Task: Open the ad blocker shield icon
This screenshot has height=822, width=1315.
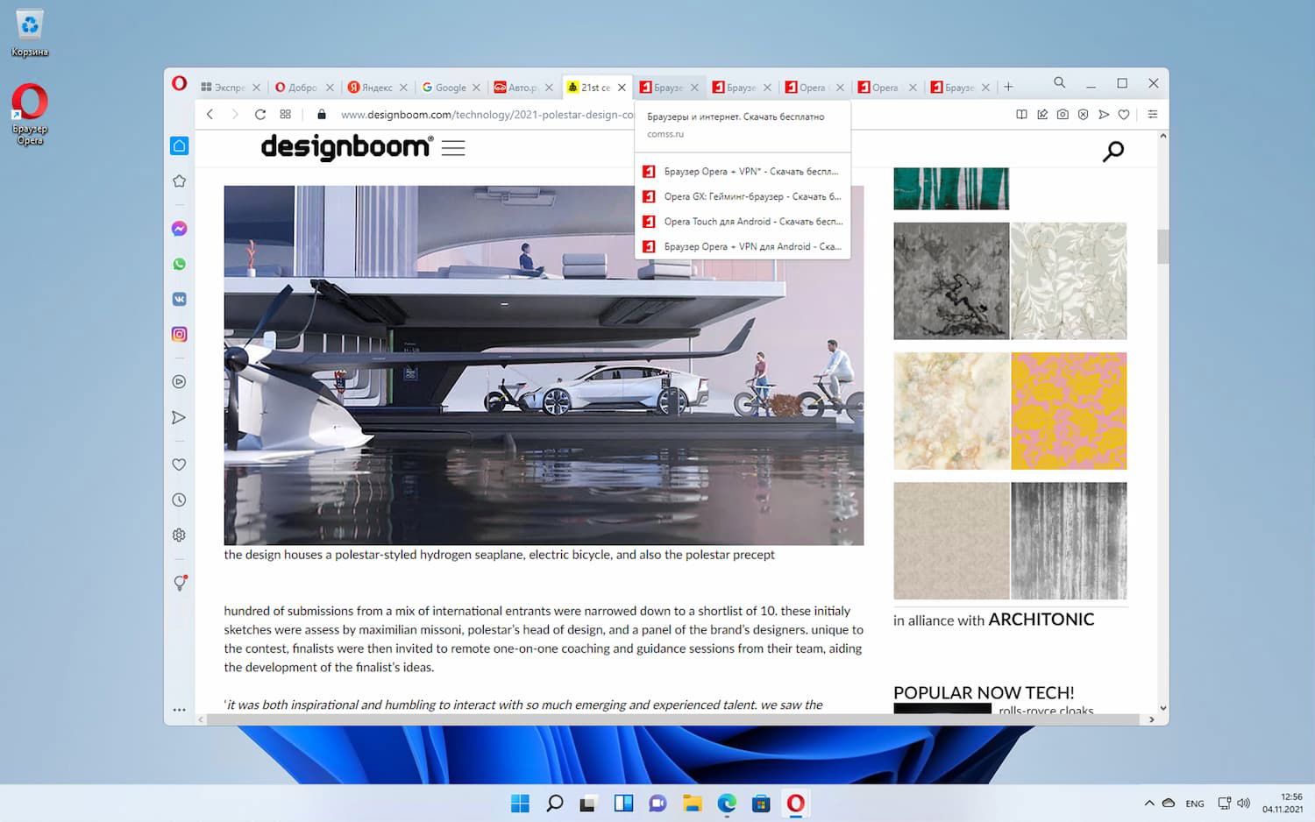Action: click(x=1083, y=114)
